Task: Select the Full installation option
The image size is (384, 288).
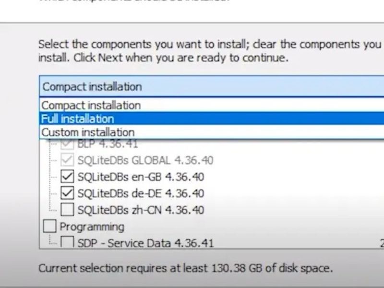Action: coord(78,119)
